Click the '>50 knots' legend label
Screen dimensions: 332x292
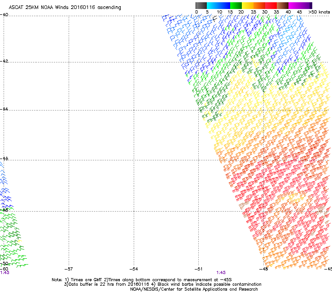(x=319, y=12)
